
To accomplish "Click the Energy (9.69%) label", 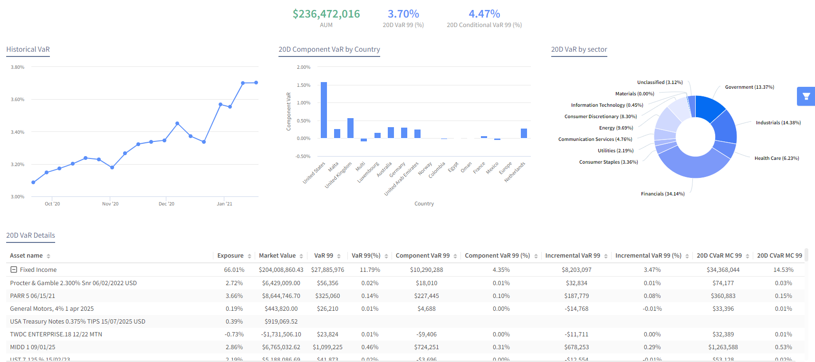I will (x=616, y=128).
